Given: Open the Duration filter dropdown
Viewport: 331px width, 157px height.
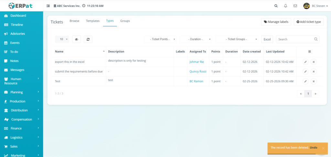Looking at the screenshot, I should click(196, 39).
